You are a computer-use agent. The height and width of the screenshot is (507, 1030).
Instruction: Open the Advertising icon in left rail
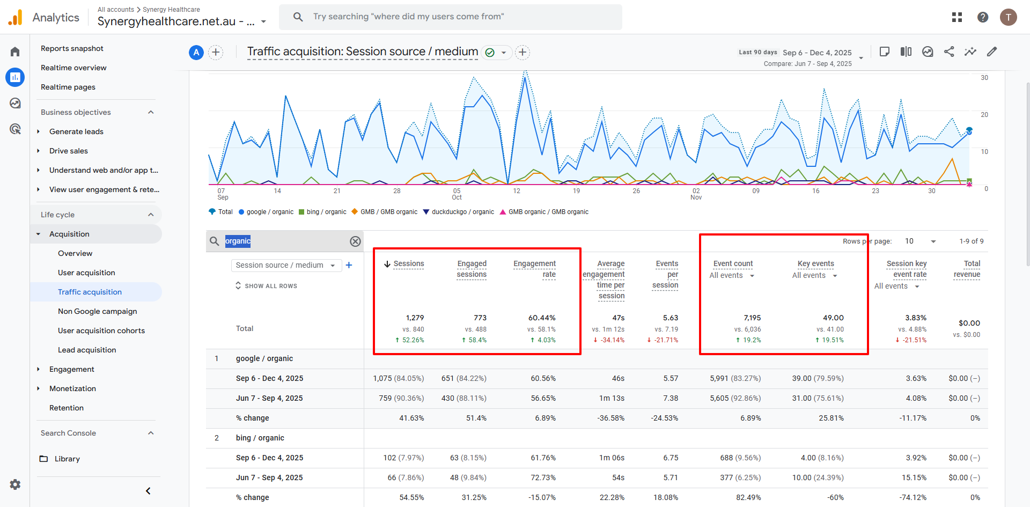pyautogui.click(x=15, y=129)
